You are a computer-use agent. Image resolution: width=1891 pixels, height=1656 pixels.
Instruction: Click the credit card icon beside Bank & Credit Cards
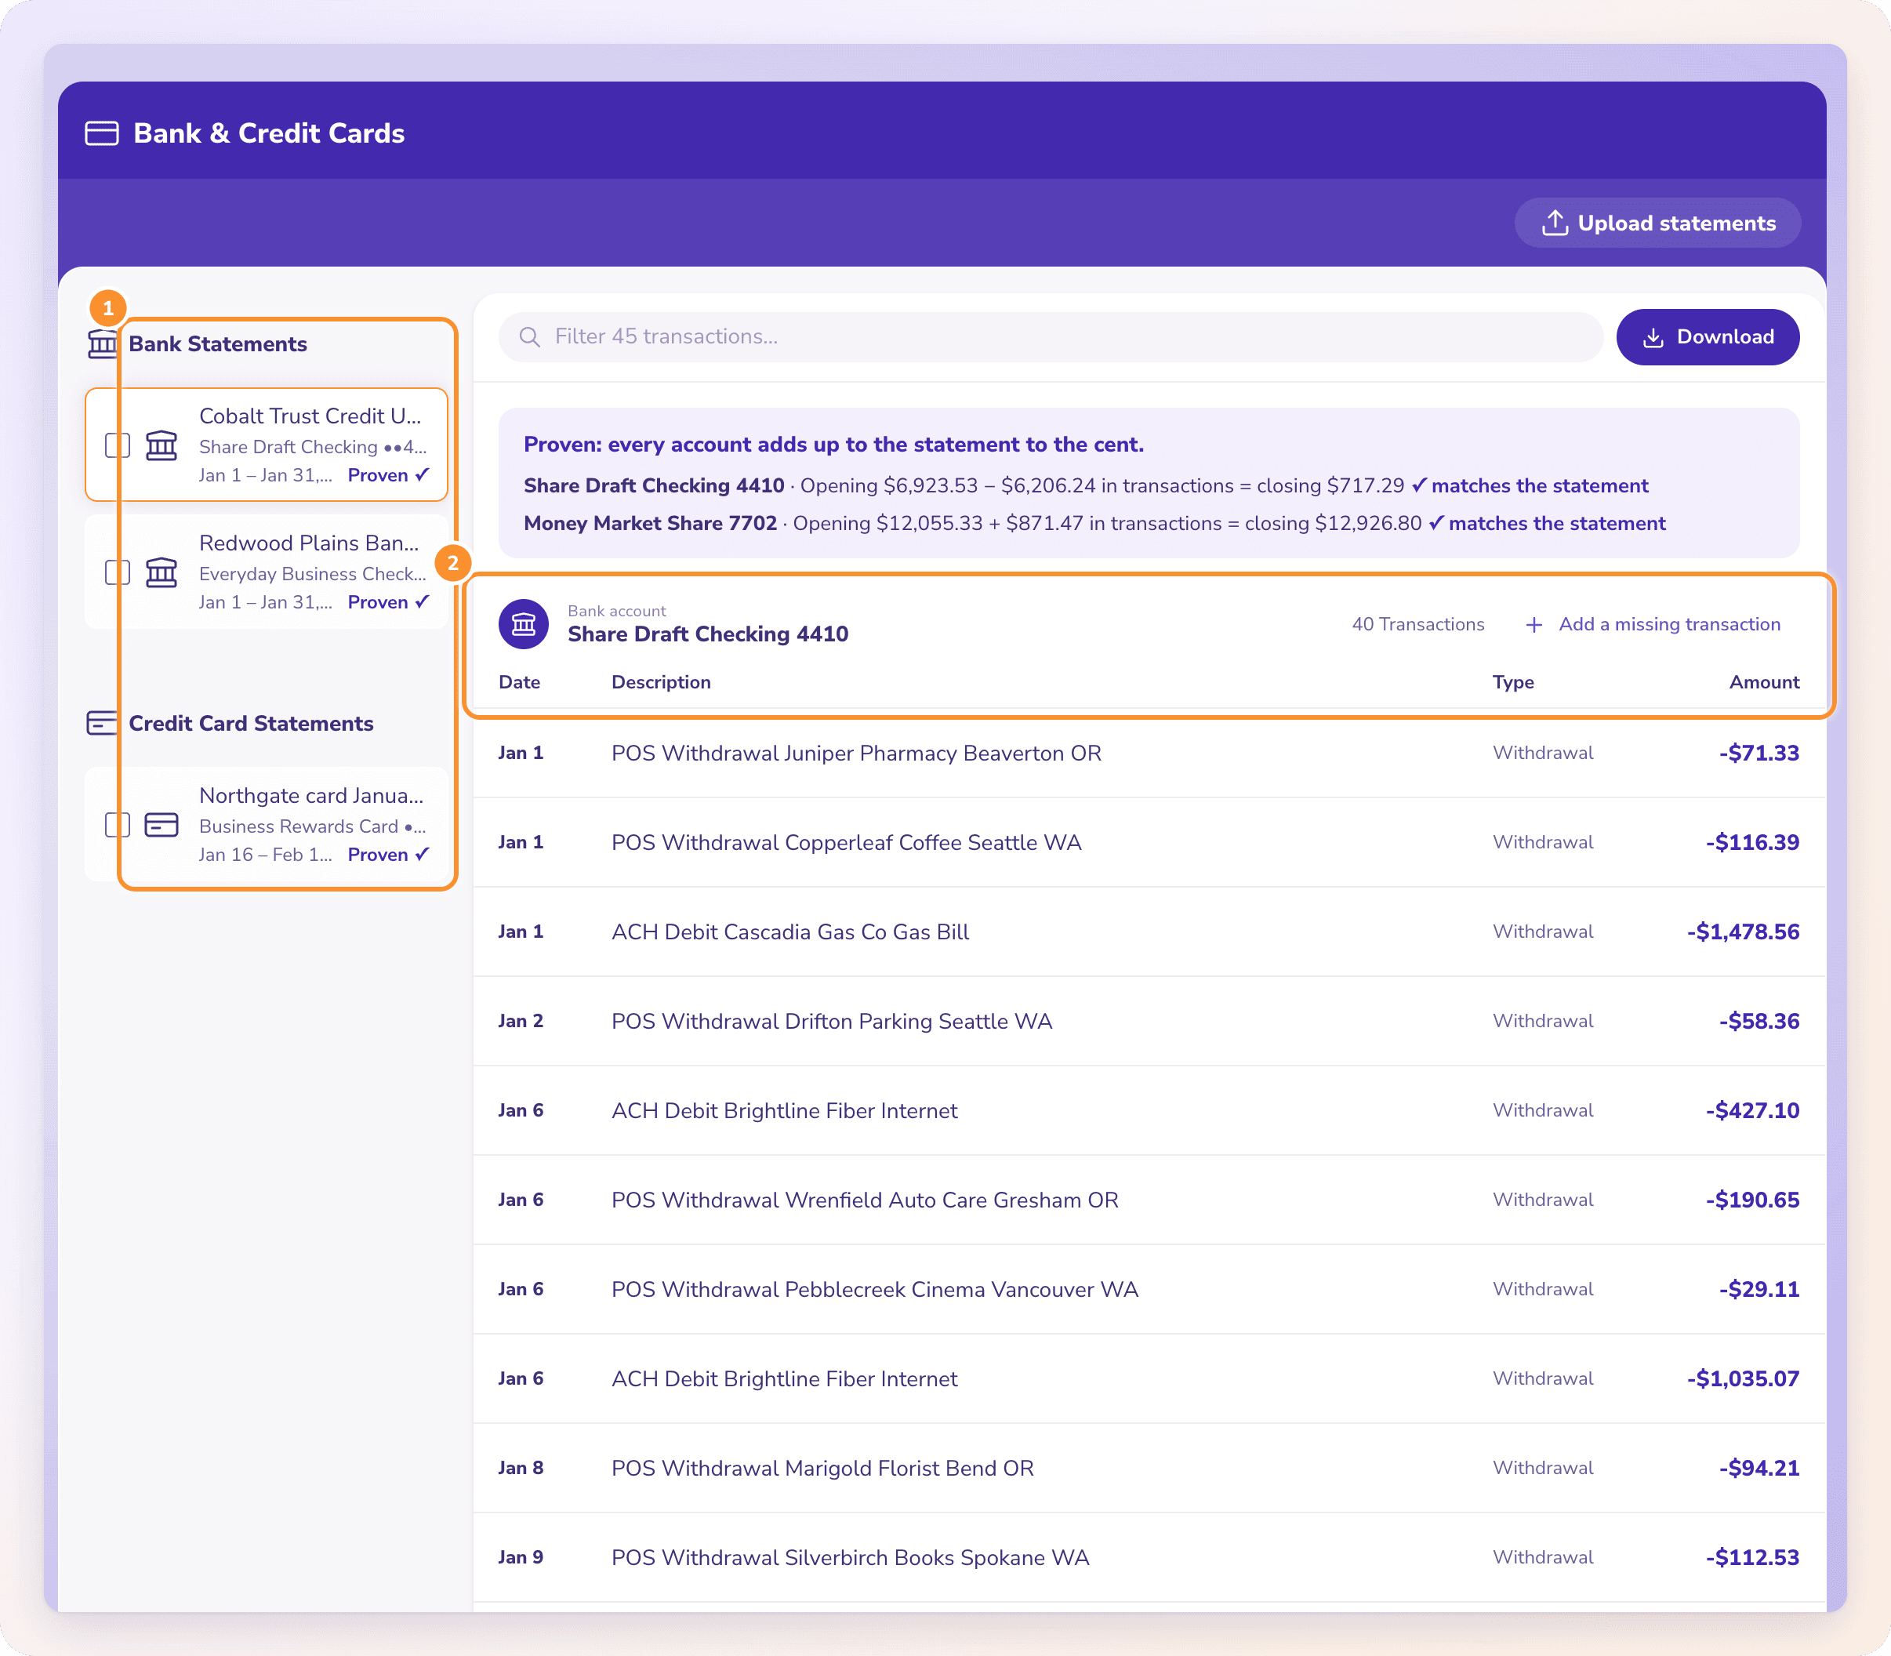102,134
